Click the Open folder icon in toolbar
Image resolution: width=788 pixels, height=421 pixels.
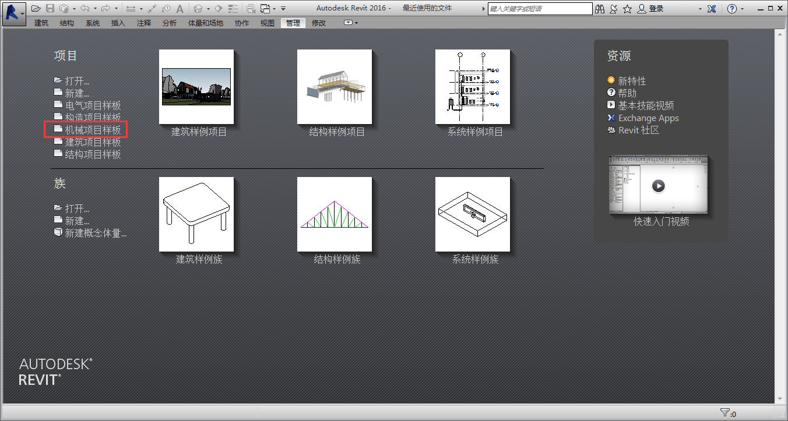point(36,9)
